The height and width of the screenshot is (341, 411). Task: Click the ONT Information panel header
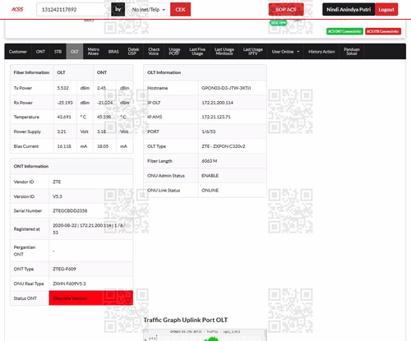pos(72,166)
